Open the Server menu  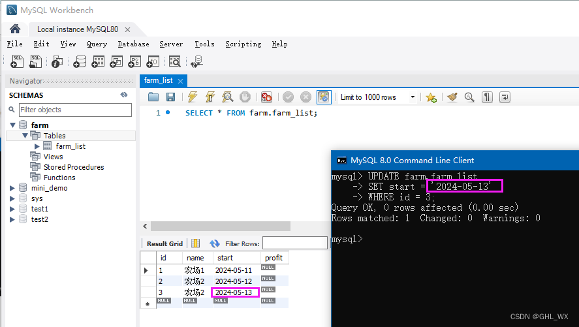pyautogui.click(x=171, y=44)
